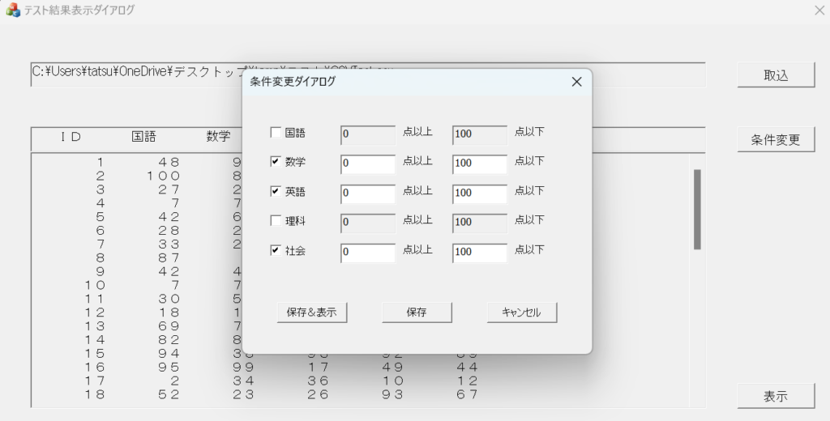
Task: Click the 取込 import button
Action: tap(776, 75)
